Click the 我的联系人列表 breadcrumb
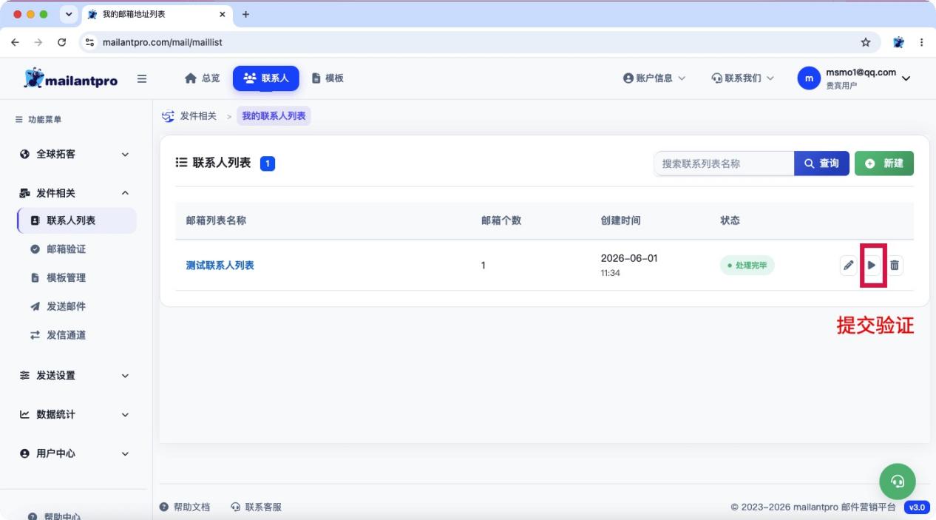The width and height of the screenshot is (936, 520). (x=274, y=116)
